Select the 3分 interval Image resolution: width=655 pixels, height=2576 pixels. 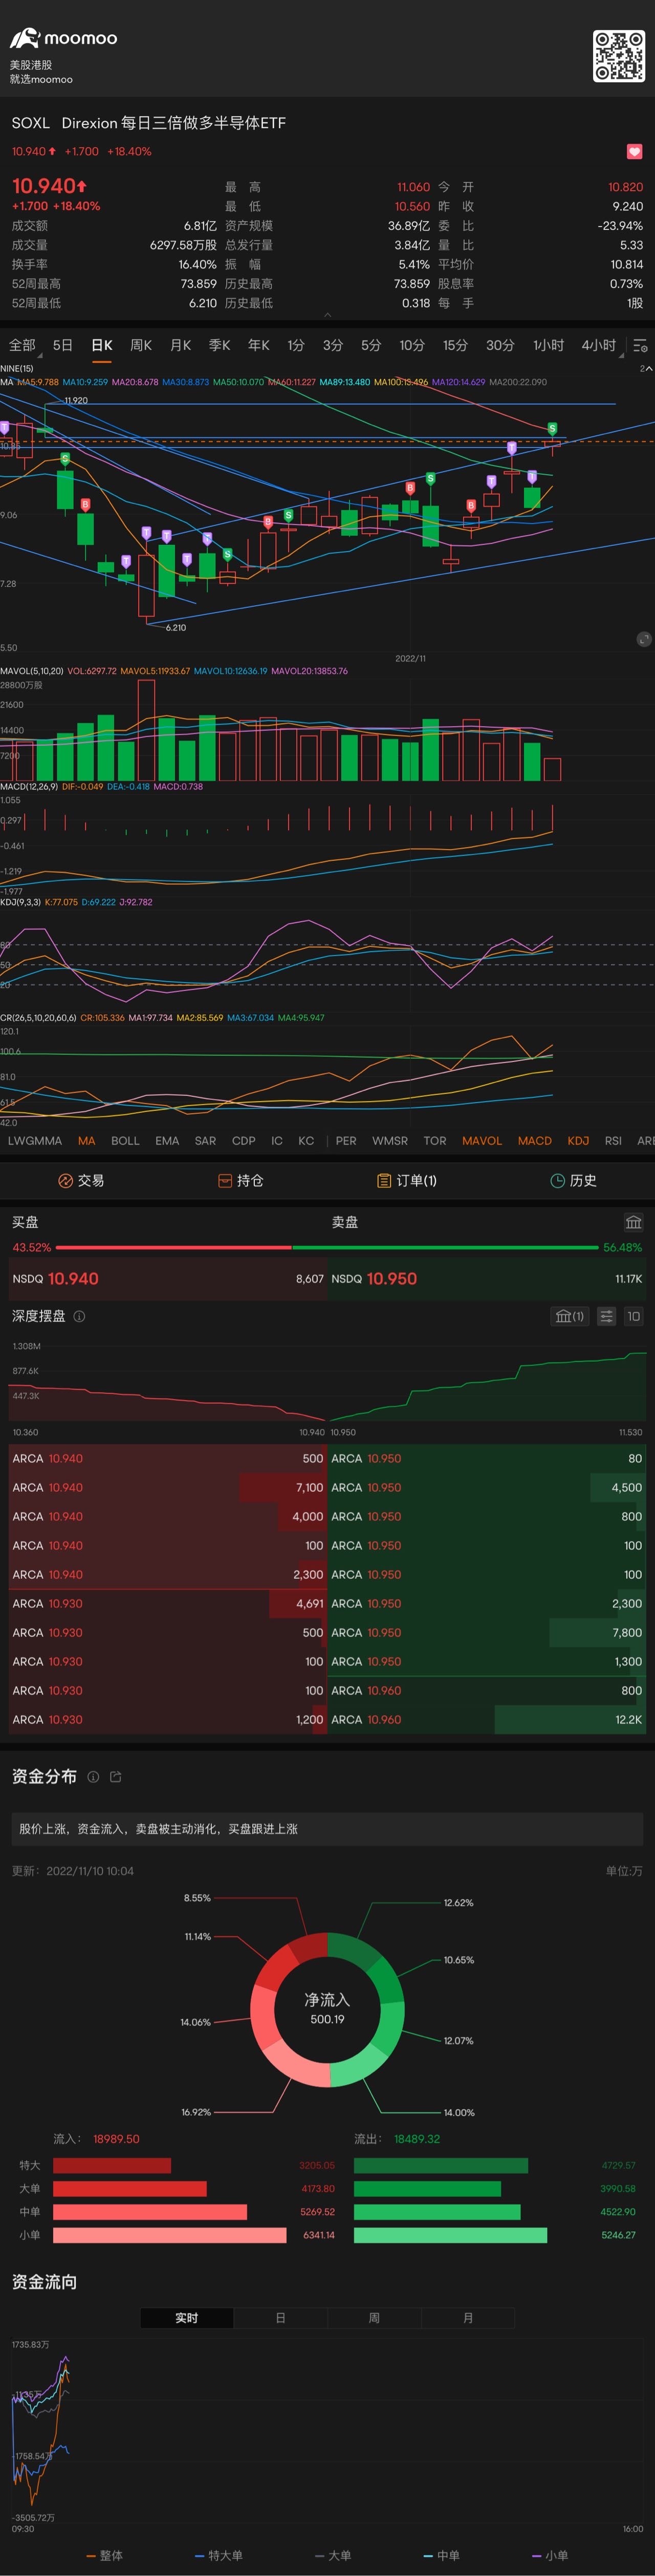pos(333,345)
